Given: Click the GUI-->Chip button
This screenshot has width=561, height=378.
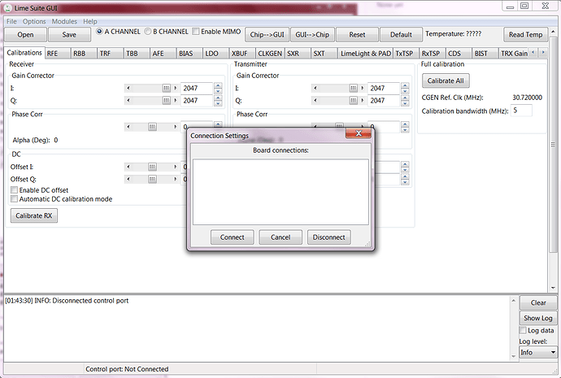Looking at the screenshot, I should (x=312, y=35).
